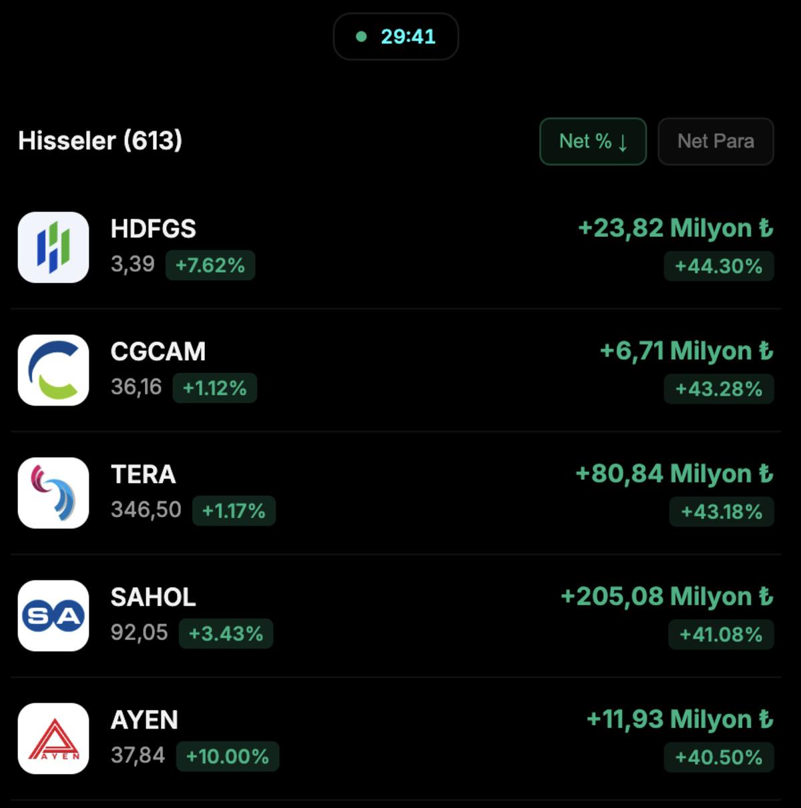Click the CGCAM company logo
The height and width of the screenshot is (808, 801).
click(53, 370)
